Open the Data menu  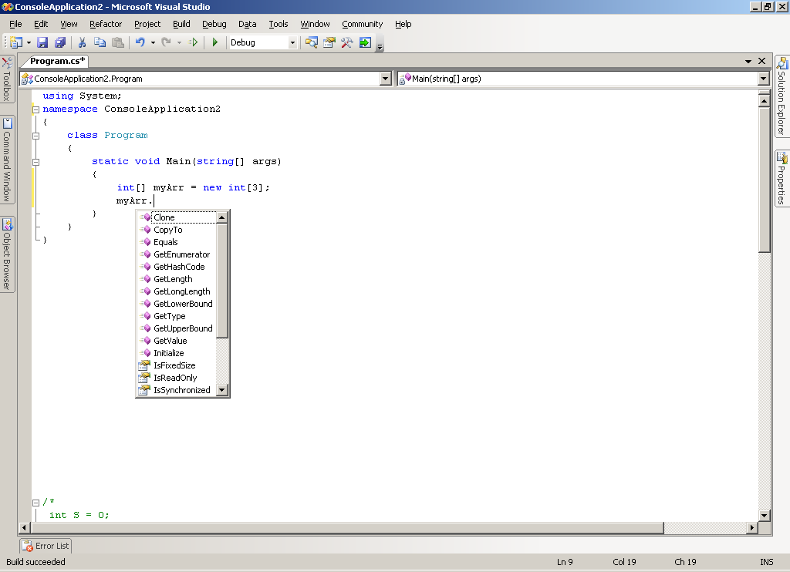pos(248,24)
